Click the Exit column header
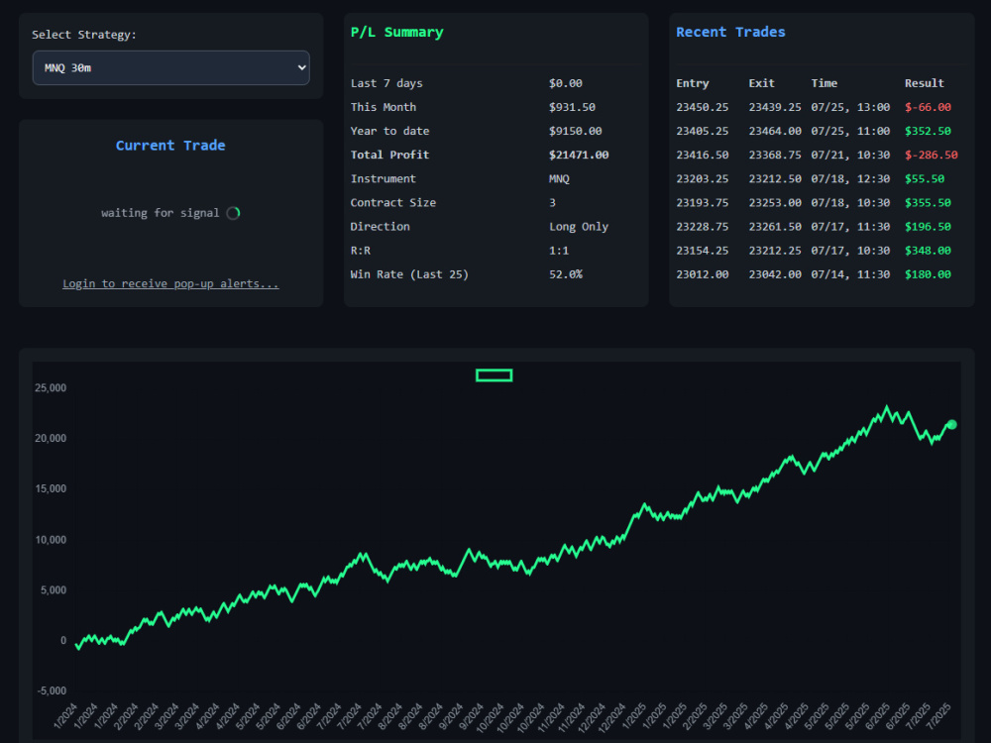Screen dimensions: 991x743 tap(761, 83)
